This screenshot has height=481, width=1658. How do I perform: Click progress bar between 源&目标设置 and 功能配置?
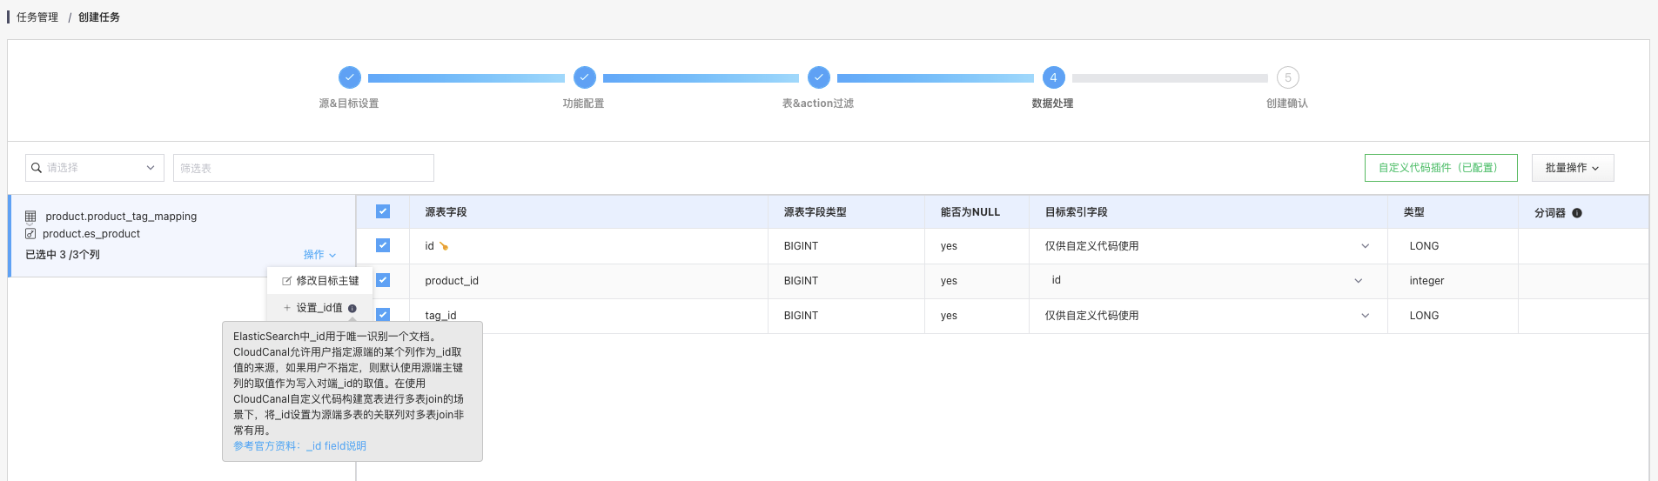(467, 78)
